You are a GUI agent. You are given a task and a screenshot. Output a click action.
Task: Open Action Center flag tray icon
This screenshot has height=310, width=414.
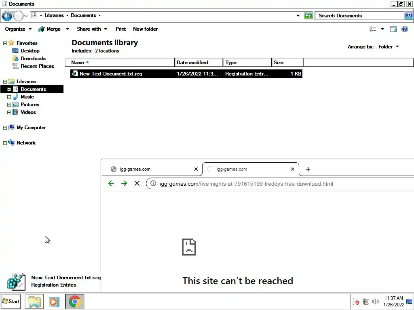[x=356, y=301]
